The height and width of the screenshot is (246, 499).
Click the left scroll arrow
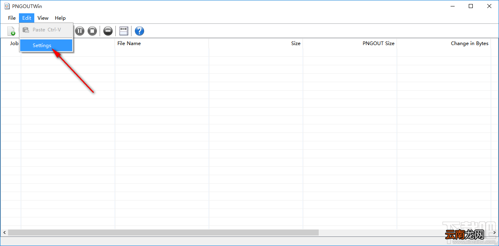[x=4, y=233]
